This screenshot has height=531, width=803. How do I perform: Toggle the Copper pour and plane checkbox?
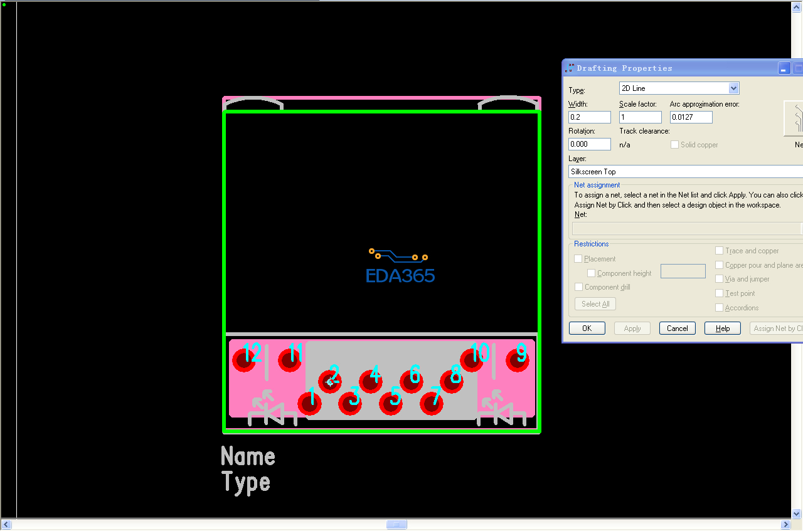tap(719, 265)
